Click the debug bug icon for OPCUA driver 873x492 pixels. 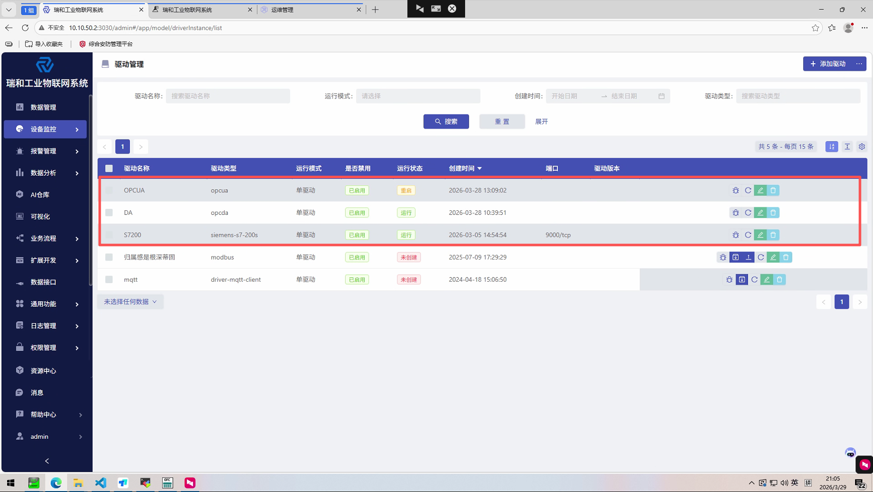pos(736,191)
